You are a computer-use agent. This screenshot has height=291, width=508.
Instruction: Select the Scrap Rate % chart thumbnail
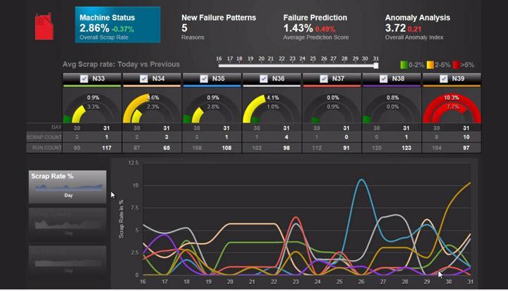(x=68, y=187)
